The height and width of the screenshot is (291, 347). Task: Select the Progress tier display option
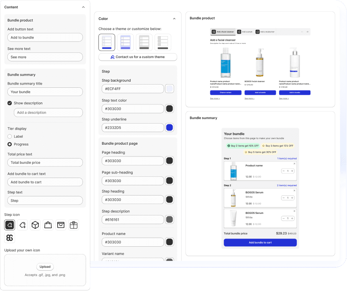point(10,144)
